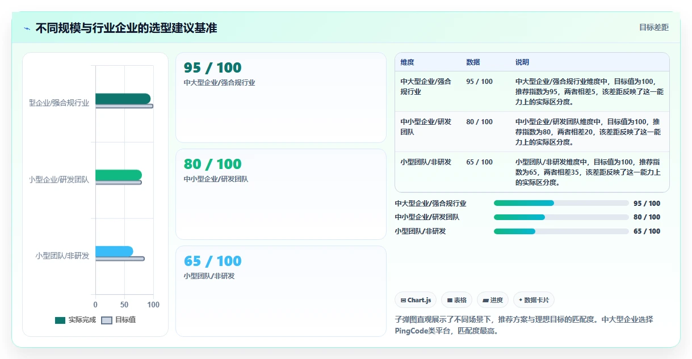Open the 65 / 100 data card

click(281, 291)
